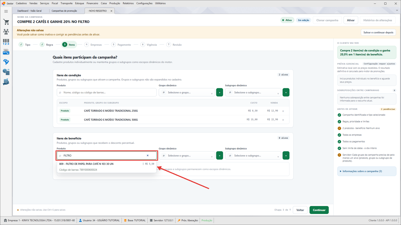Open the shopping cart sales icon

click(6, 22)
